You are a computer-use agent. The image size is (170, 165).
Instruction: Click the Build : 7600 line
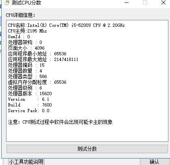[30, 105]
